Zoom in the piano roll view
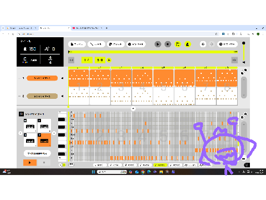Screen dimensions: 266x200 pos(245,114)
